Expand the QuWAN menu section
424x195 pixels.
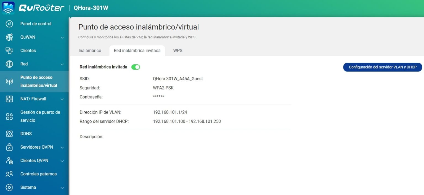tap(62, 37)
